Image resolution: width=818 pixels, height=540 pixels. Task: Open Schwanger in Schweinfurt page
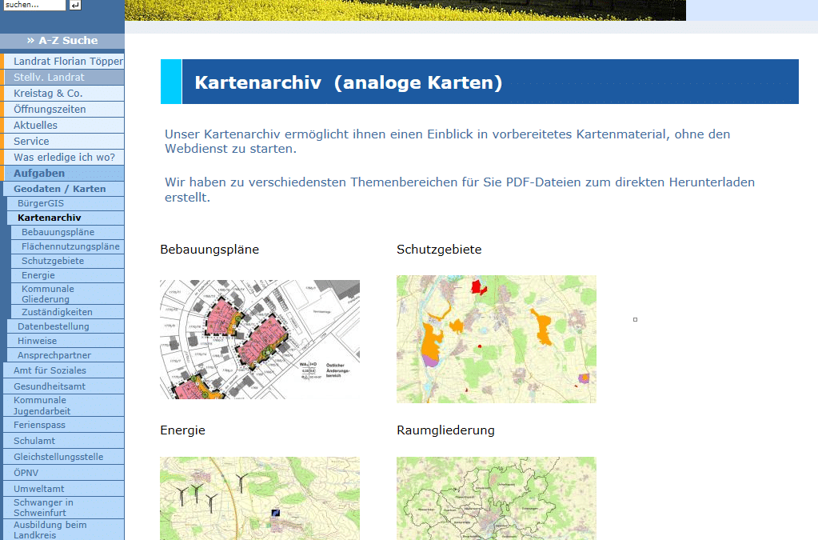[x=64, y=508]
